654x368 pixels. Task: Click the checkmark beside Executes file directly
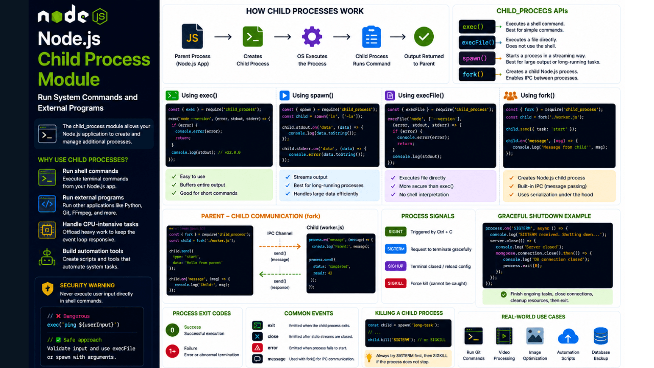click(x=392, y=178)
